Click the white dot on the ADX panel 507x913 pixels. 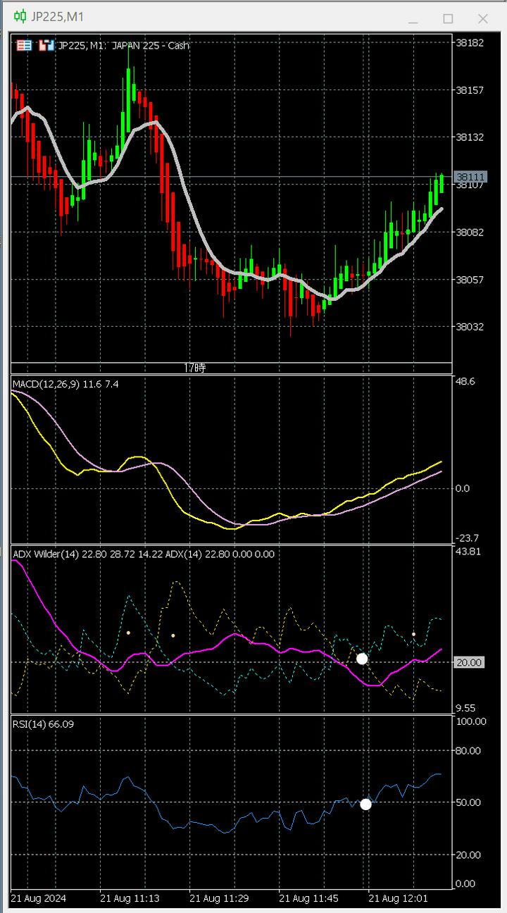coord(362,659)
